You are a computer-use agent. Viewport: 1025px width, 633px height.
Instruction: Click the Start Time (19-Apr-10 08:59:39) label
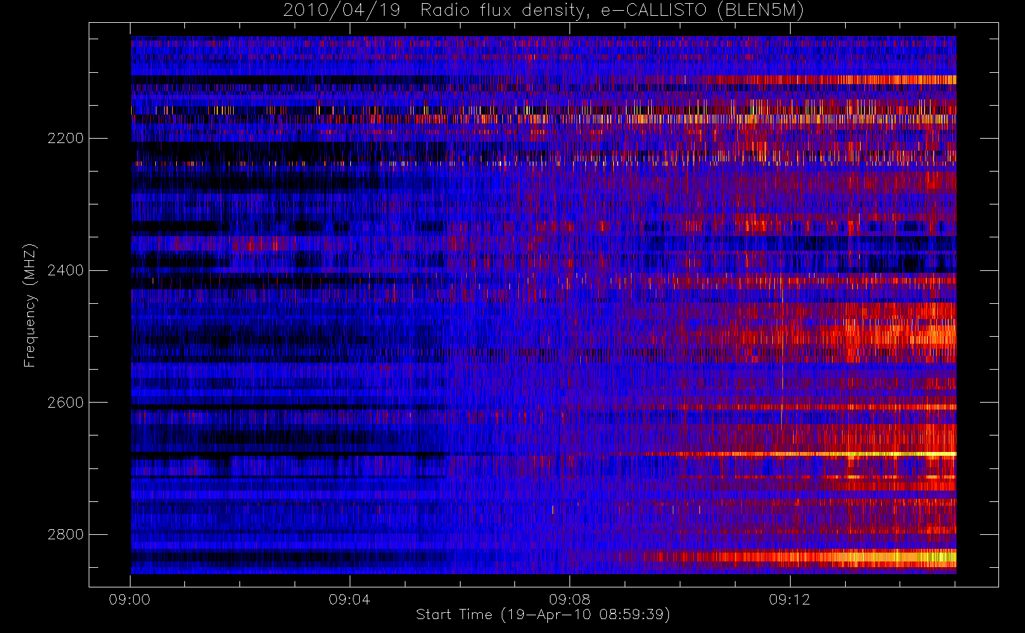coord(544,615)
